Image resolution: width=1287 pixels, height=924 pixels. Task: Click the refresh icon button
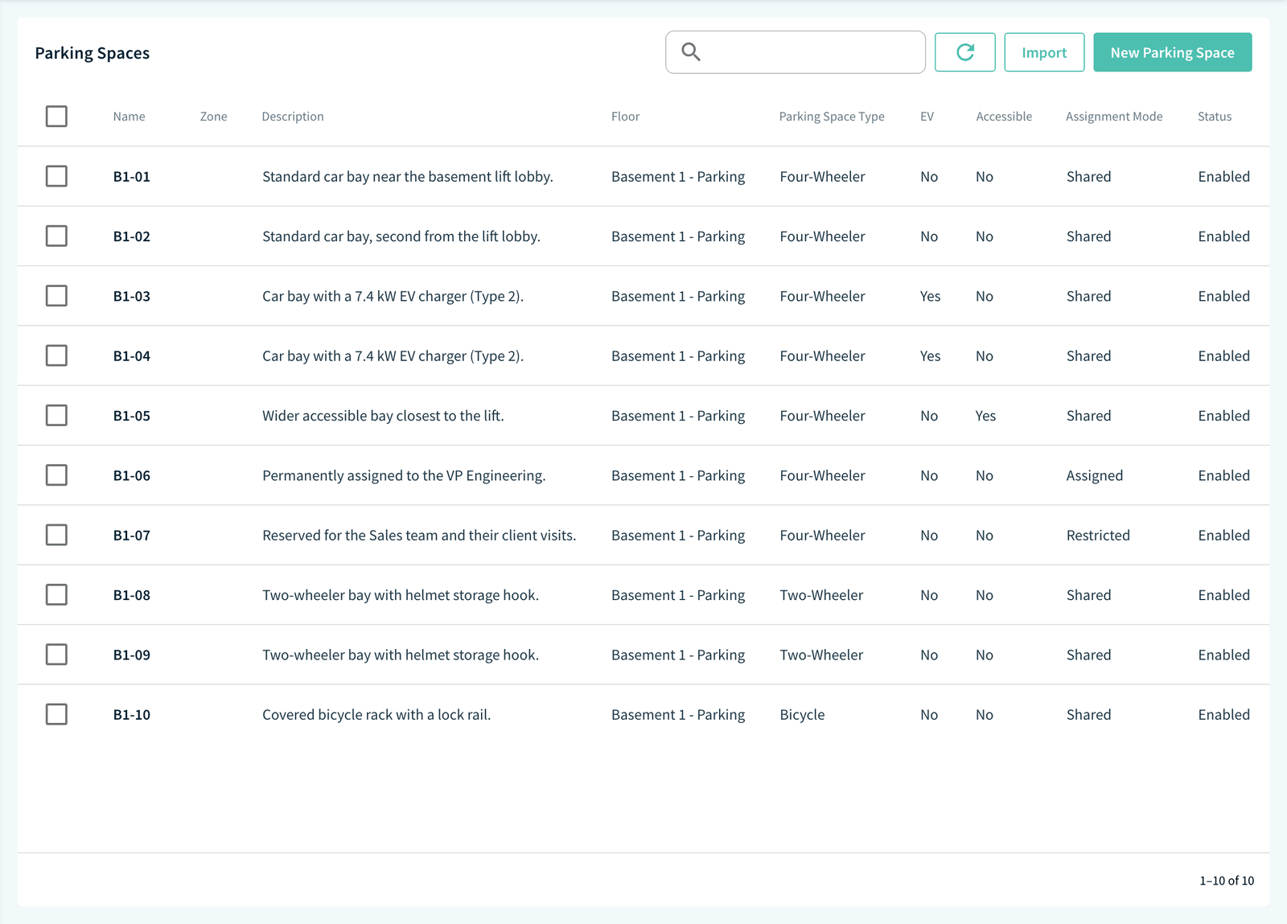click(x=964, y=52)
